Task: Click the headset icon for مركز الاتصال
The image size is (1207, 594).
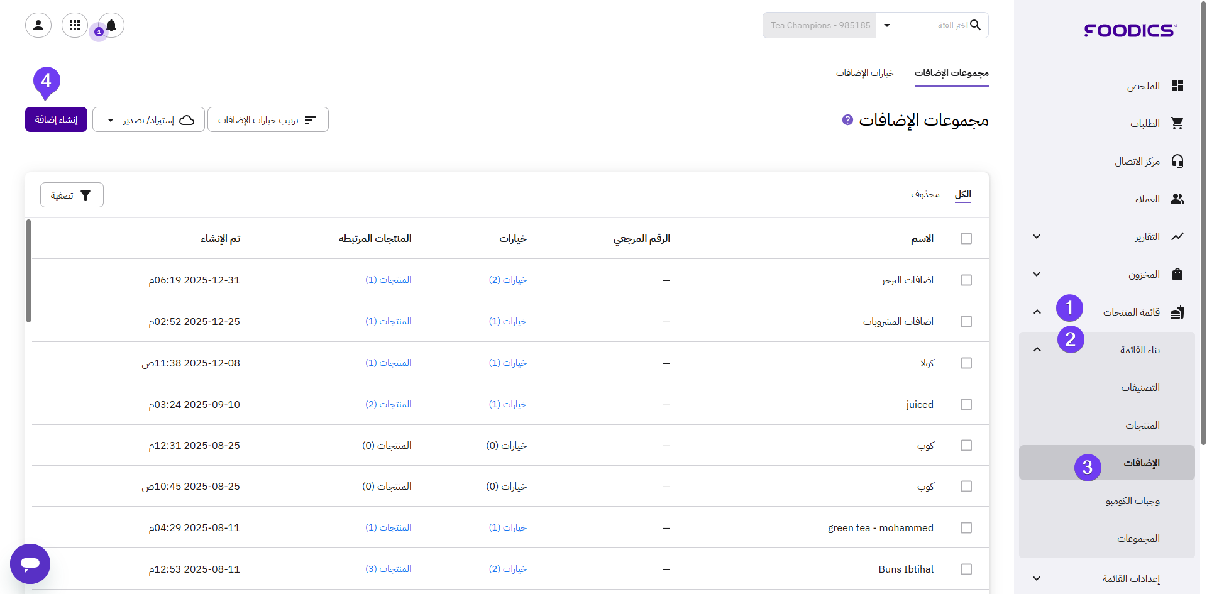Action: (1177, 162)
